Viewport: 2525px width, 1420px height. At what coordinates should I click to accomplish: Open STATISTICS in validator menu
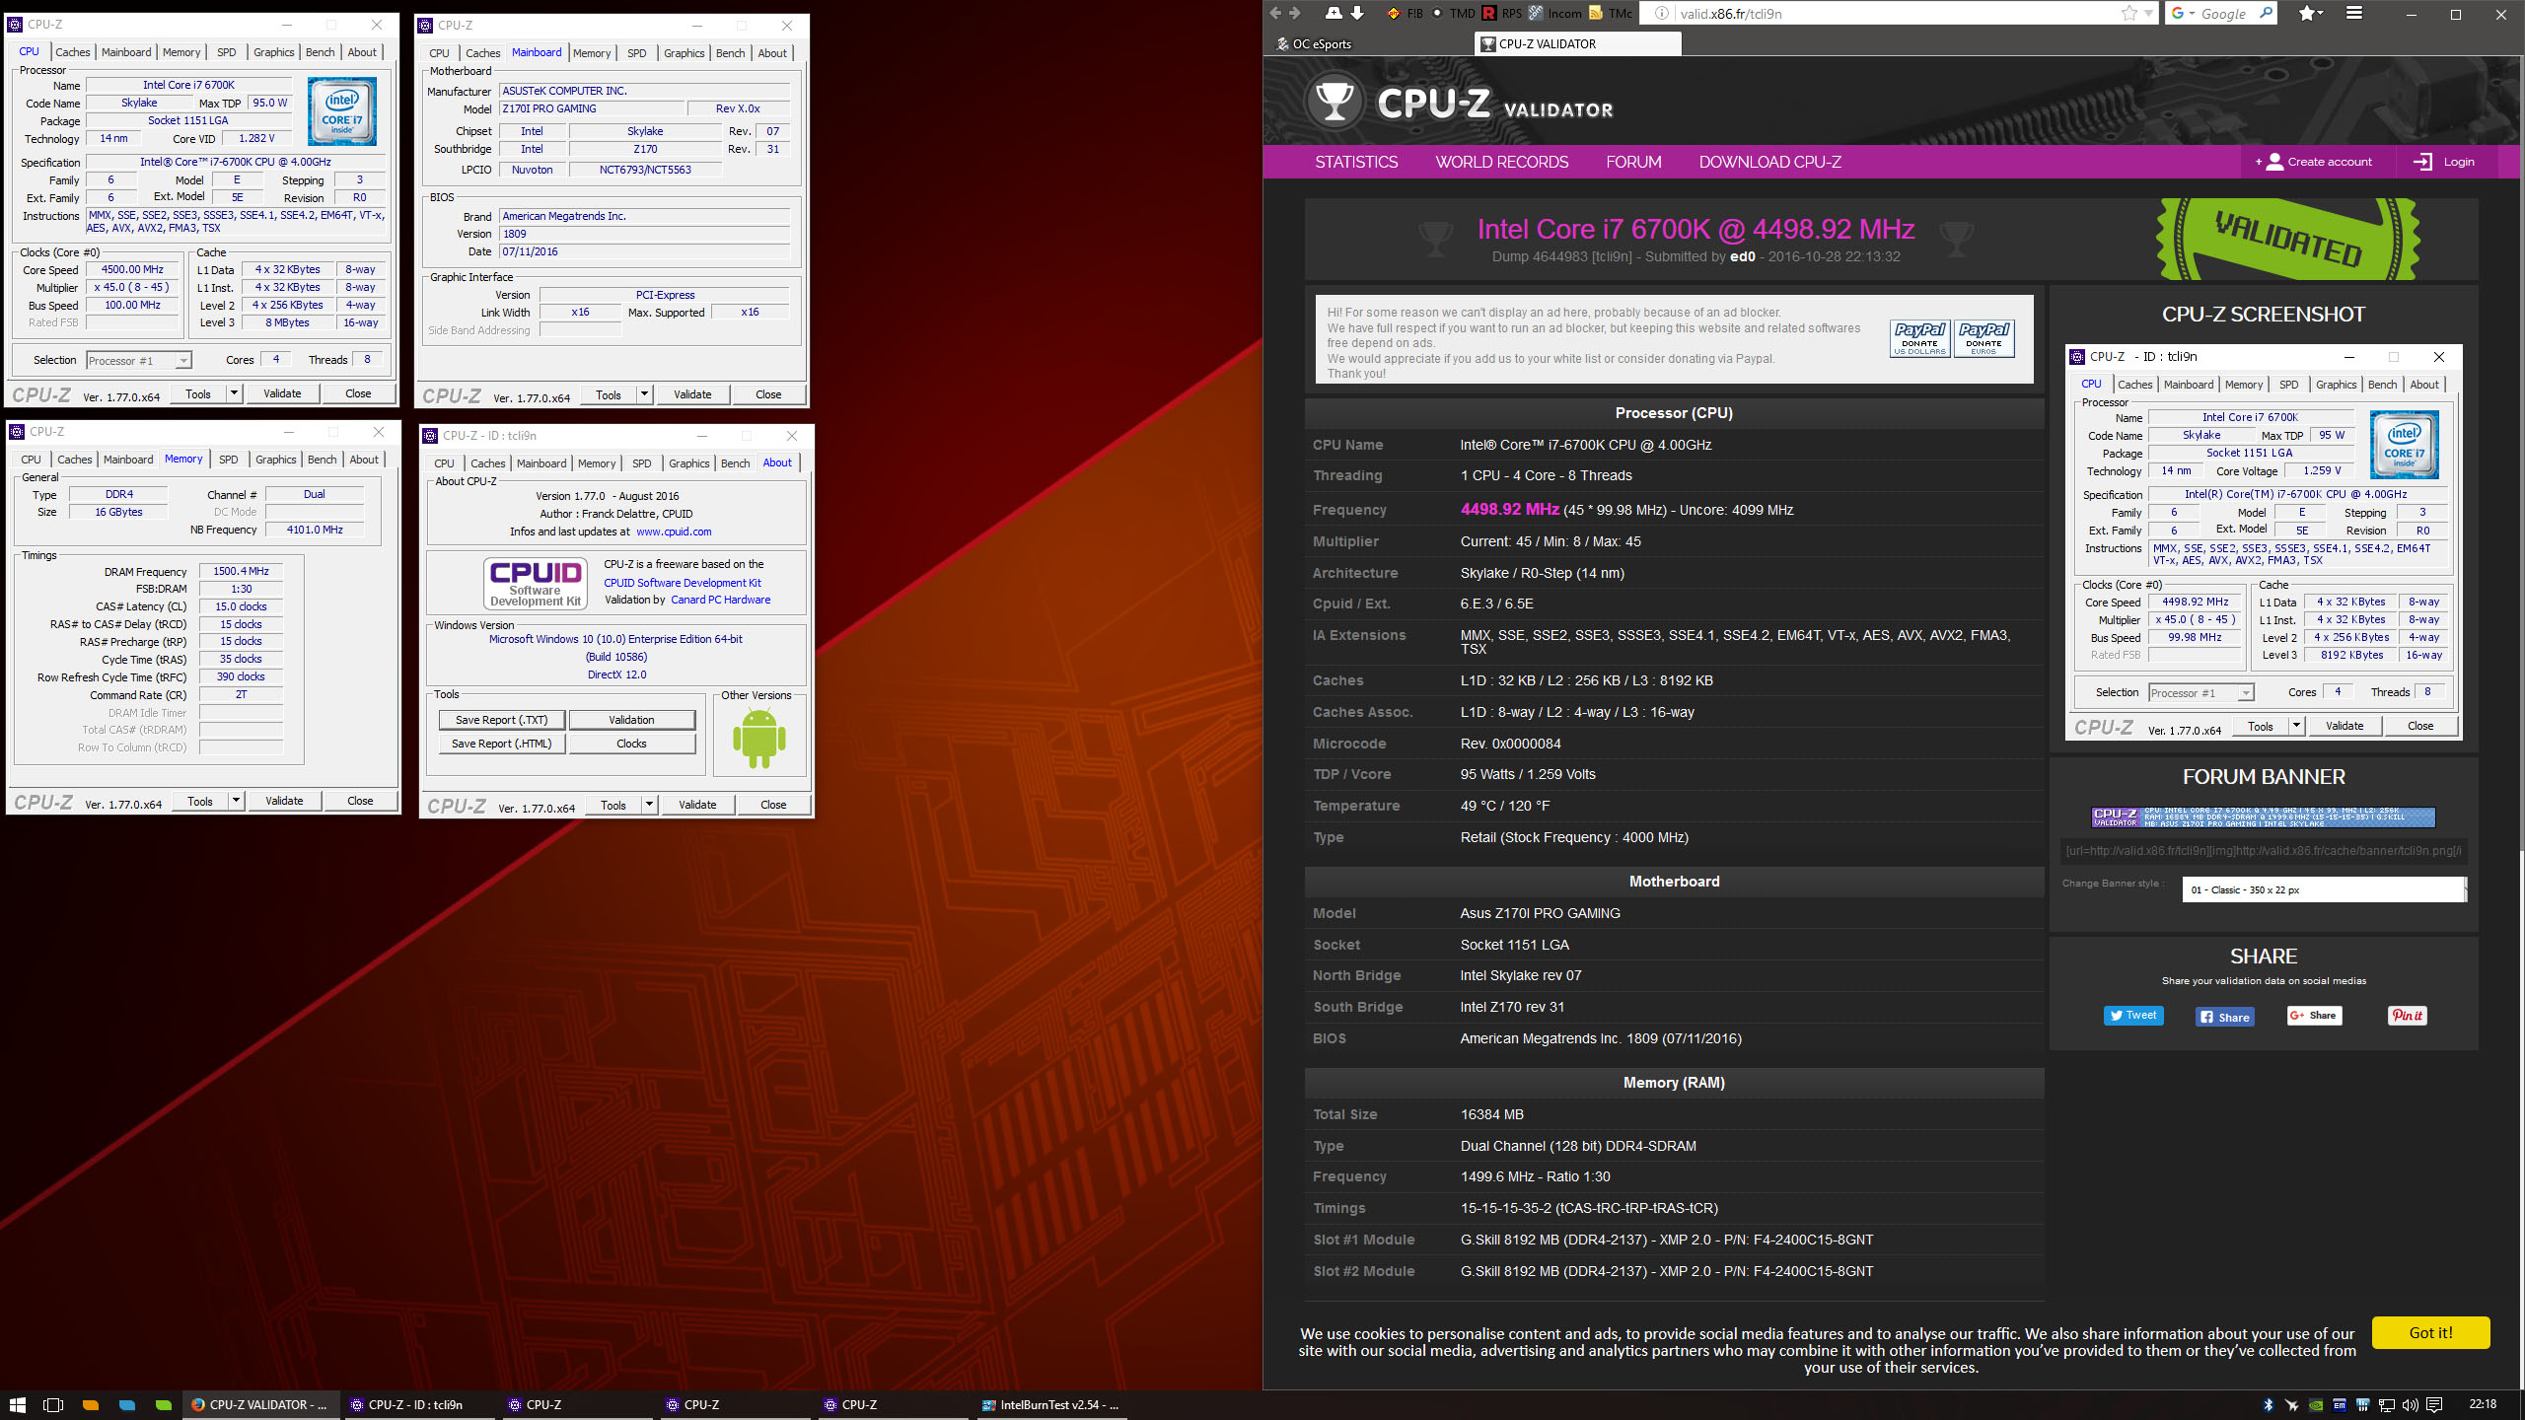pyautogui.click(x=1356, y=162)
